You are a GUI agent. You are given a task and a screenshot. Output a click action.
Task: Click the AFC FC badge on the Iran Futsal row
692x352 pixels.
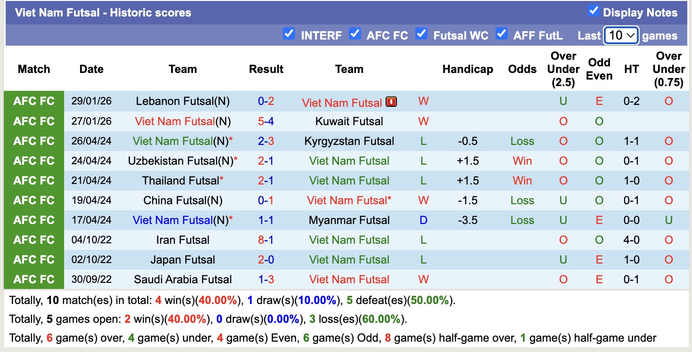pyautogui.click(x=33, y=240)
